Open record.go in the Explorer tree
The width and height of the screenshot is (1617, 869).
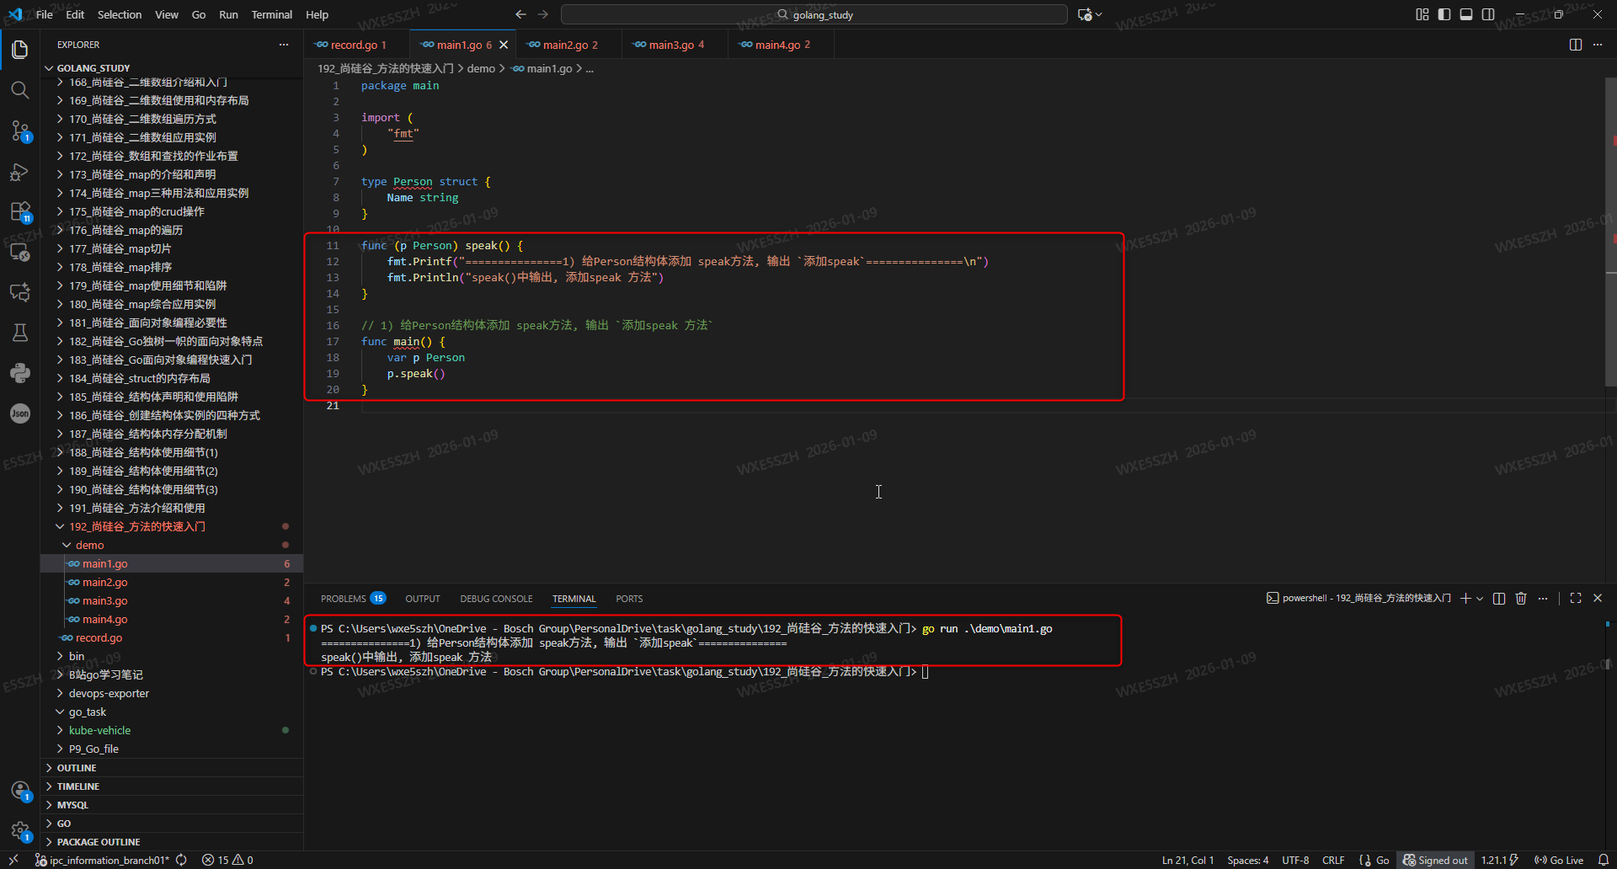click(x=99, y=637)
